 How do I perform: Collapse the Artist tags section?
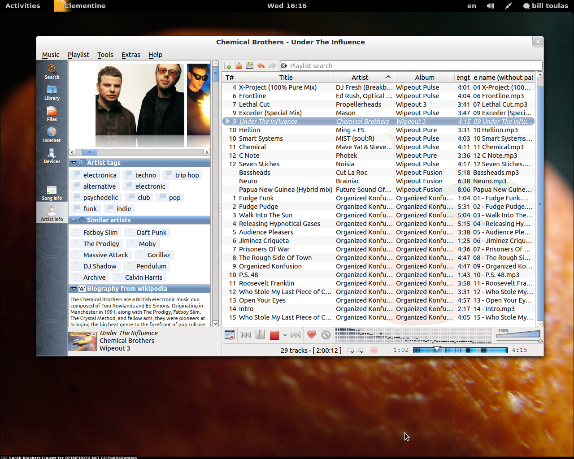click(x=74, y=163)
